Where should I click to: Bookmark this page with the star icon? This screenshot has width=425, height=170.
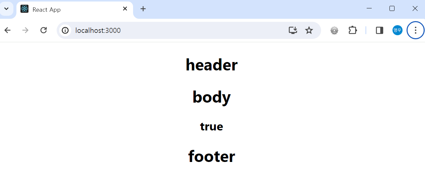309,31
